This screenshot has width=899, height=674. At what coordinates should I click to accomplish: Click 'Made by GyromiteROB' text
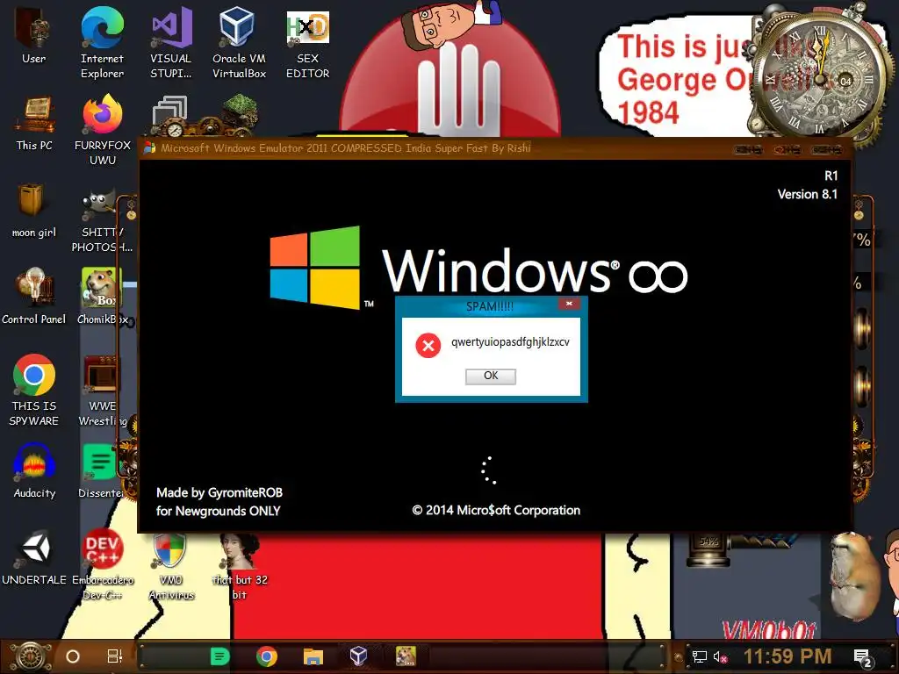pyautogui.click(x=219, y=493)
